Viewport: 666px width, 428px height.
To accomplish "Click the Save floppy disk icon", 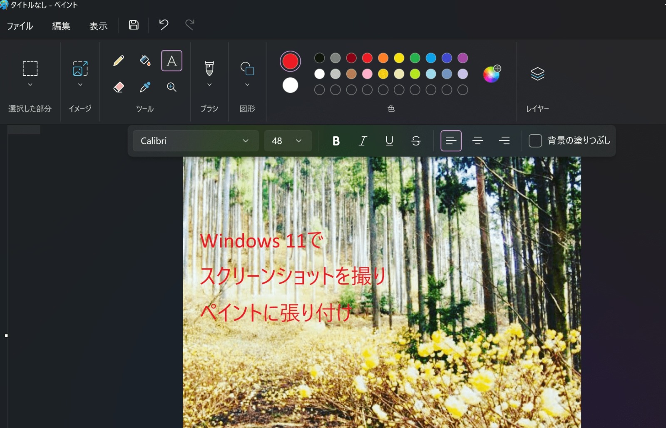I will click(x=134, y=25).
